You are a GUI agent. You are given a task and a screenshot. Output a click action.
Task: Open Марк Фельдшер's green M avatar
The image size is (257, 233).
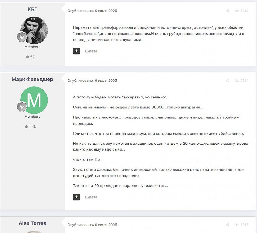tap(34, 100)
